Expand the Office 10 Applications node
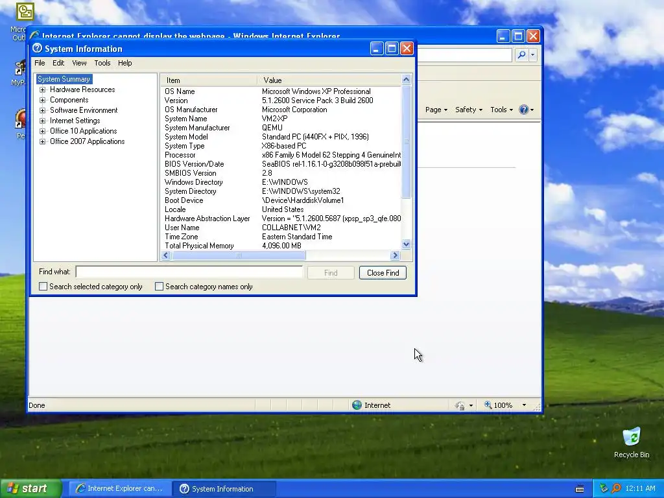 point(42,131)
